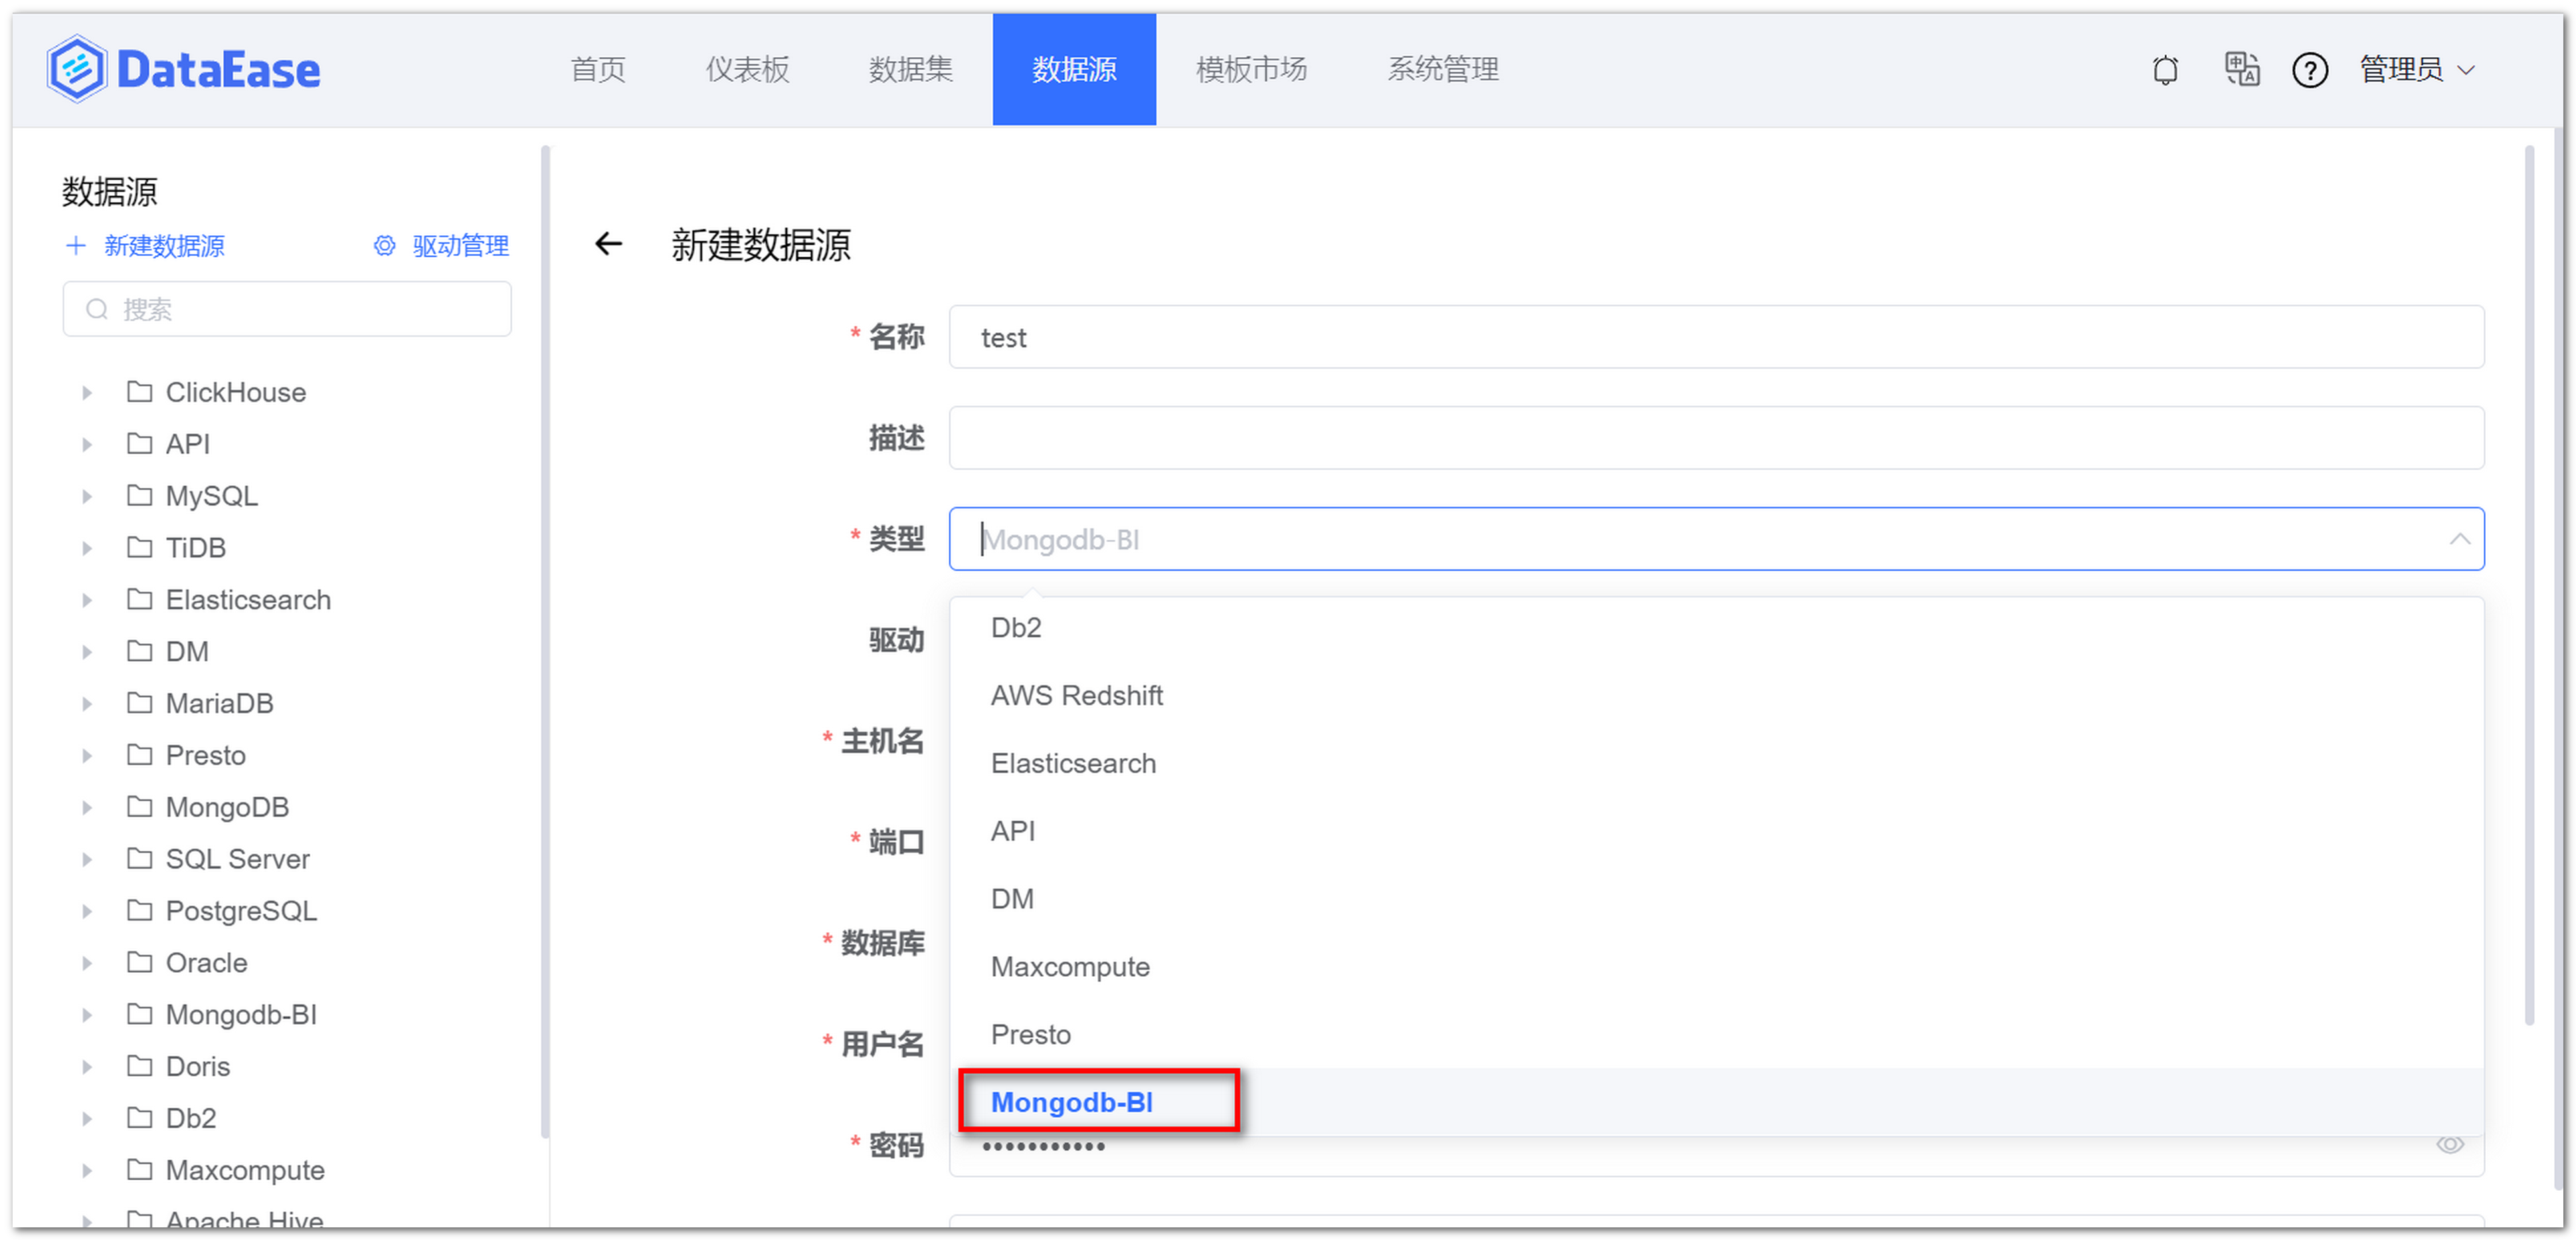Open the notifications bell
2576x1240 pixels.
2165,70
